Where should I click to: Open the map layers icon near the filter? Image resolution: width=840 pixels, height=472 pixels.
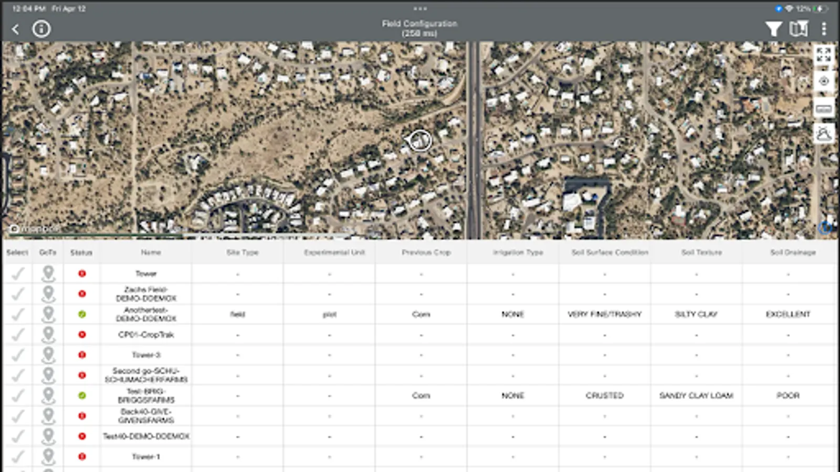click(799, 29)
